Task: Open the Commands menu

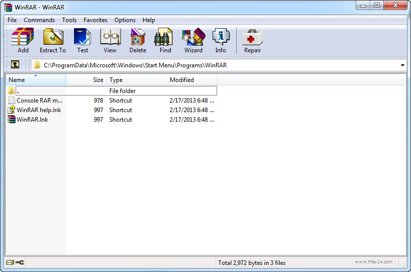Action: (39, 20)
